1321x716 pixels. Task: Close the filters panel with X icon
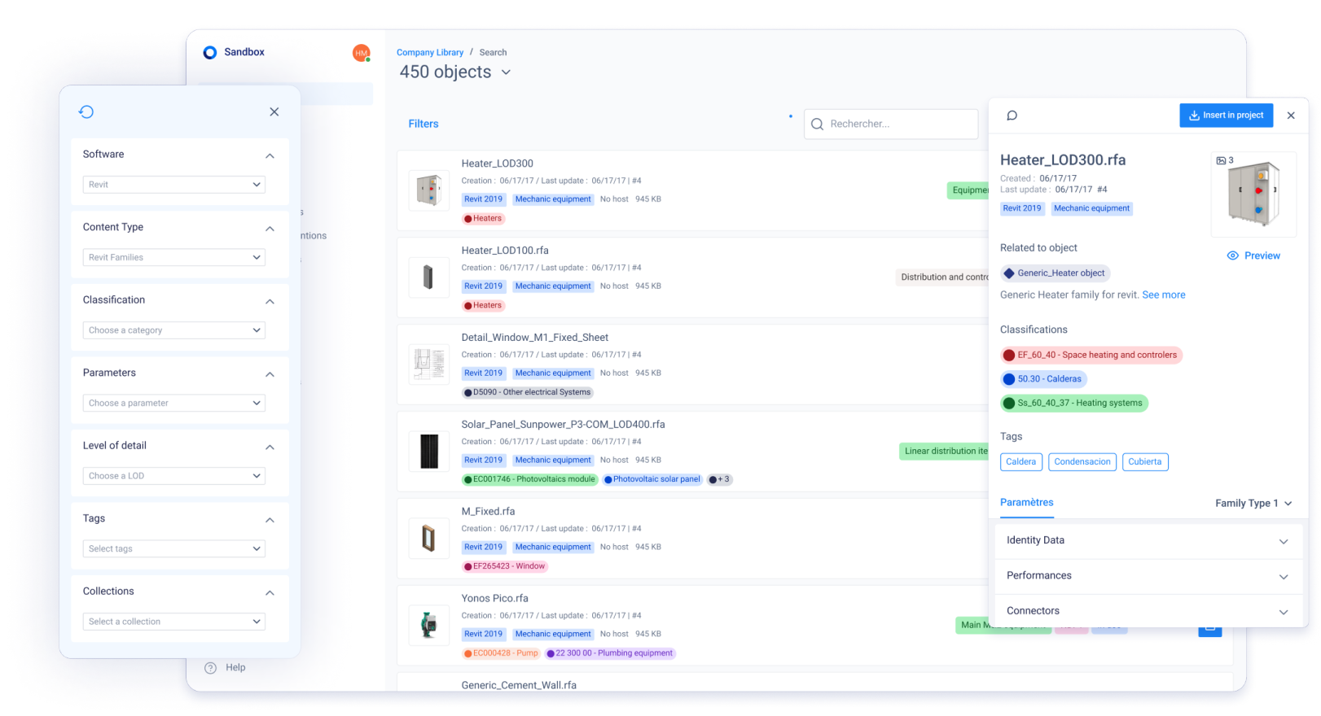click(x=274, y=112)
